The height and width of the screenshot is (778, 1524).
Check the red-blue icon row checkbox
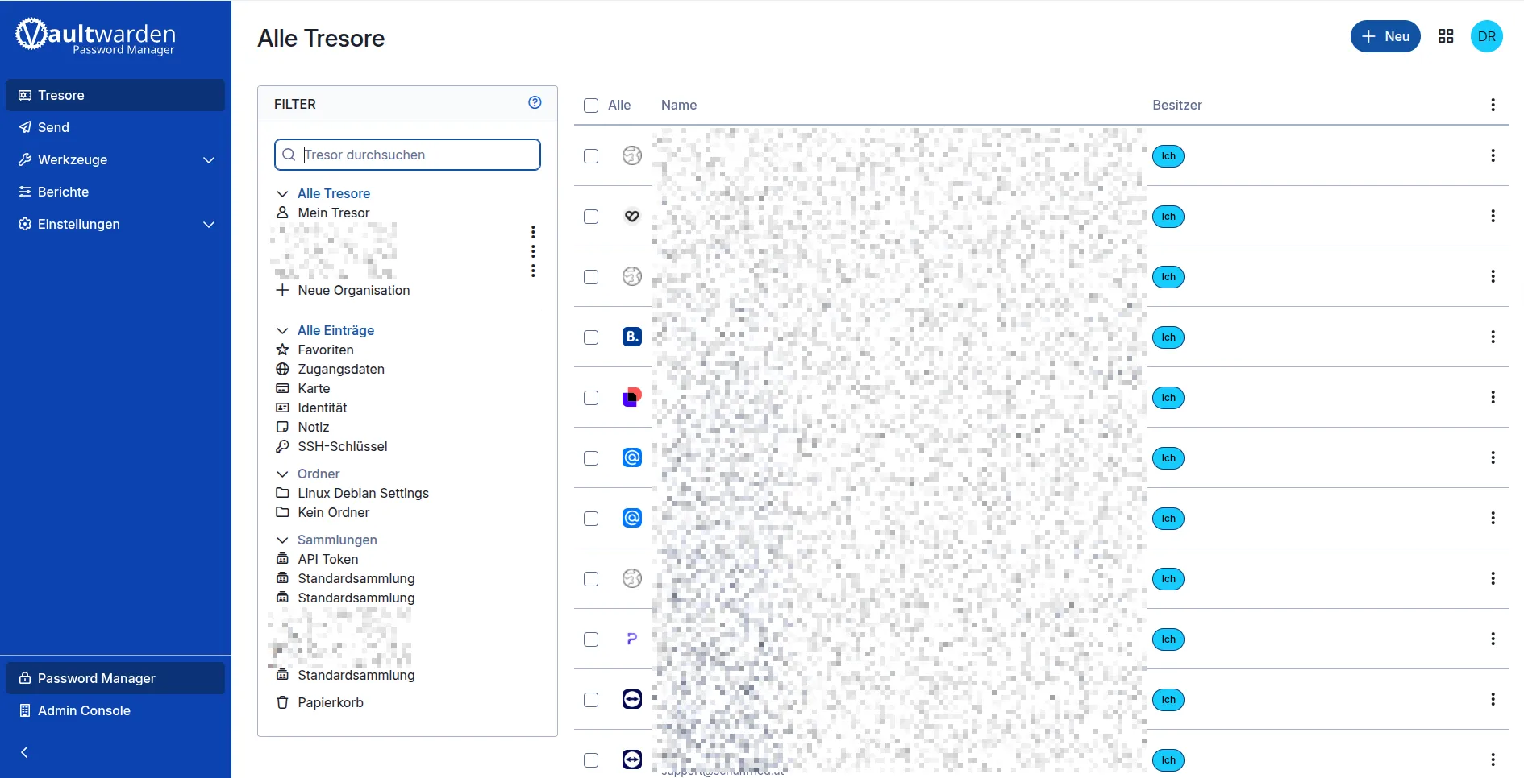(591, 398)
